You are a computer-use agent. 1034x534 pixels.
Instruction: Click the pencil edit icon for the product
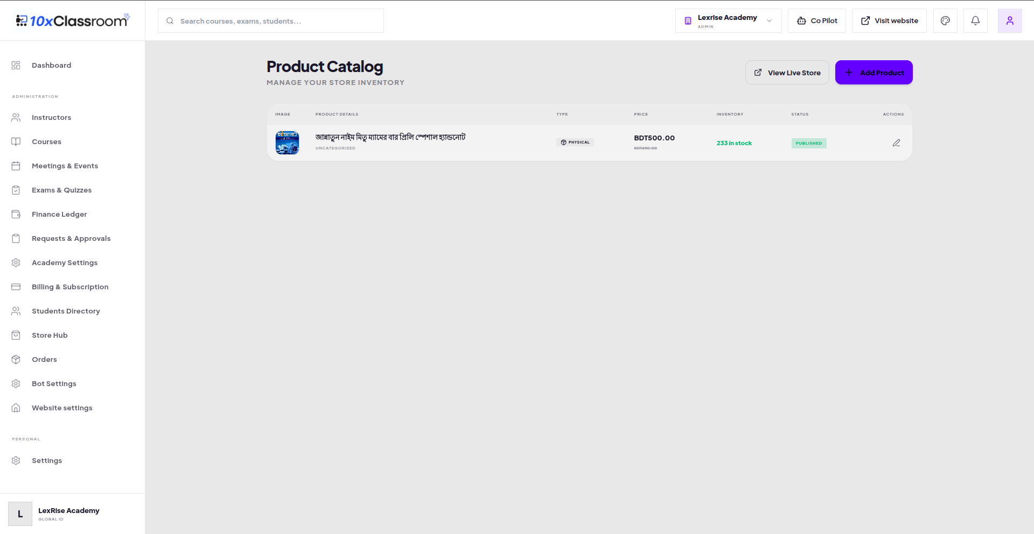pos(896,143)
